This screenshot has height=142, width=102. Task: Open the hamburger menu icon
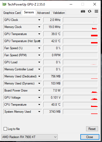pos(96,11)
